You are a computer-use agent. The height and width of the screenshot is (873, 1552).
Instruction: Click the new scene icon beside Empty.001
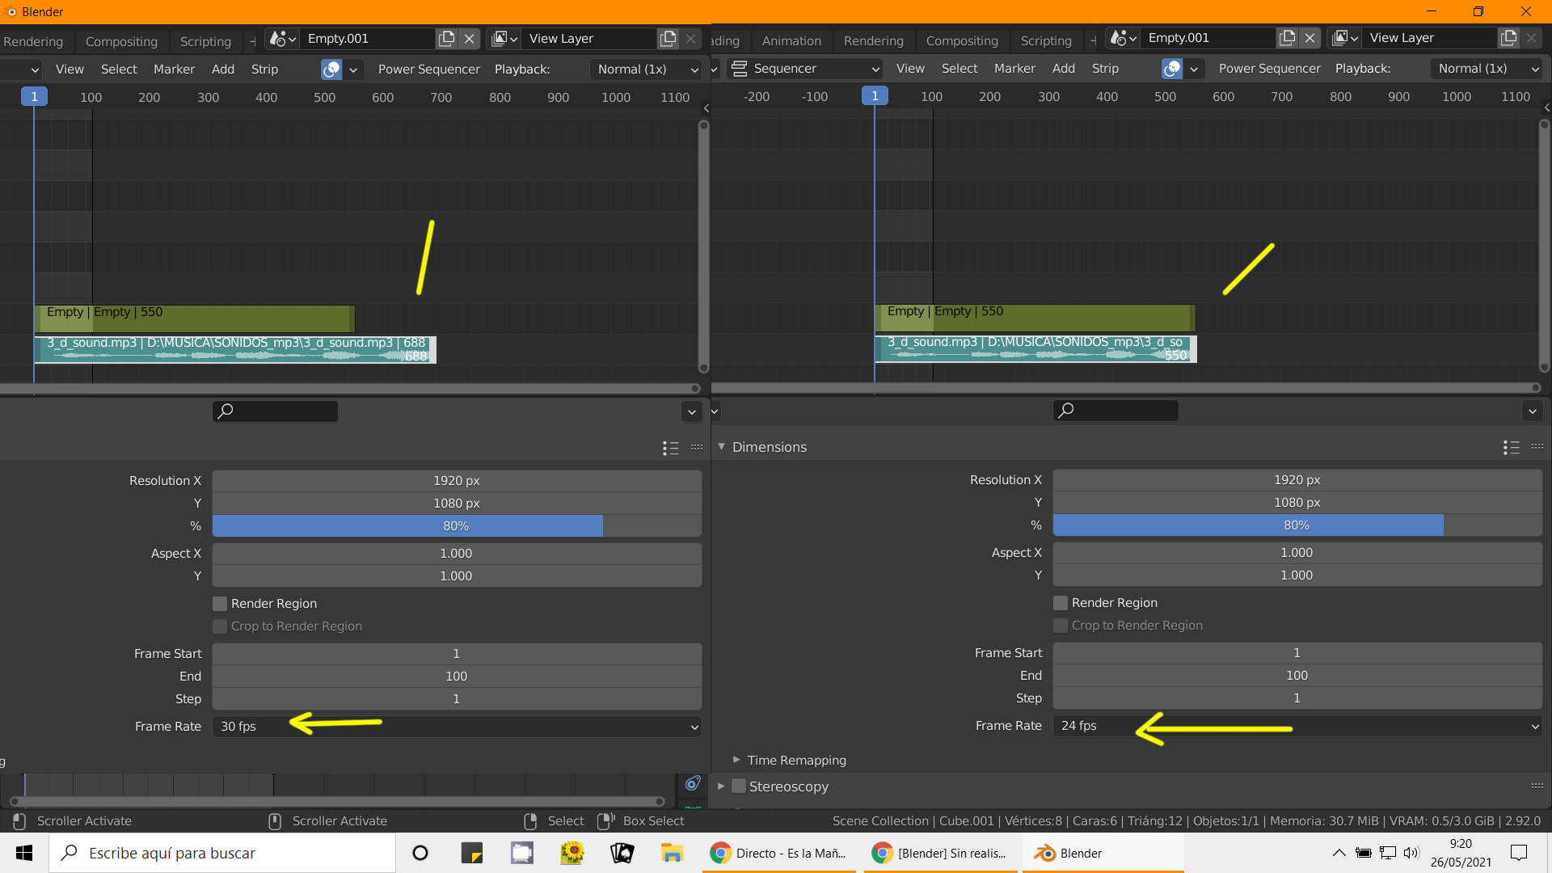click(x=446, y=39)
